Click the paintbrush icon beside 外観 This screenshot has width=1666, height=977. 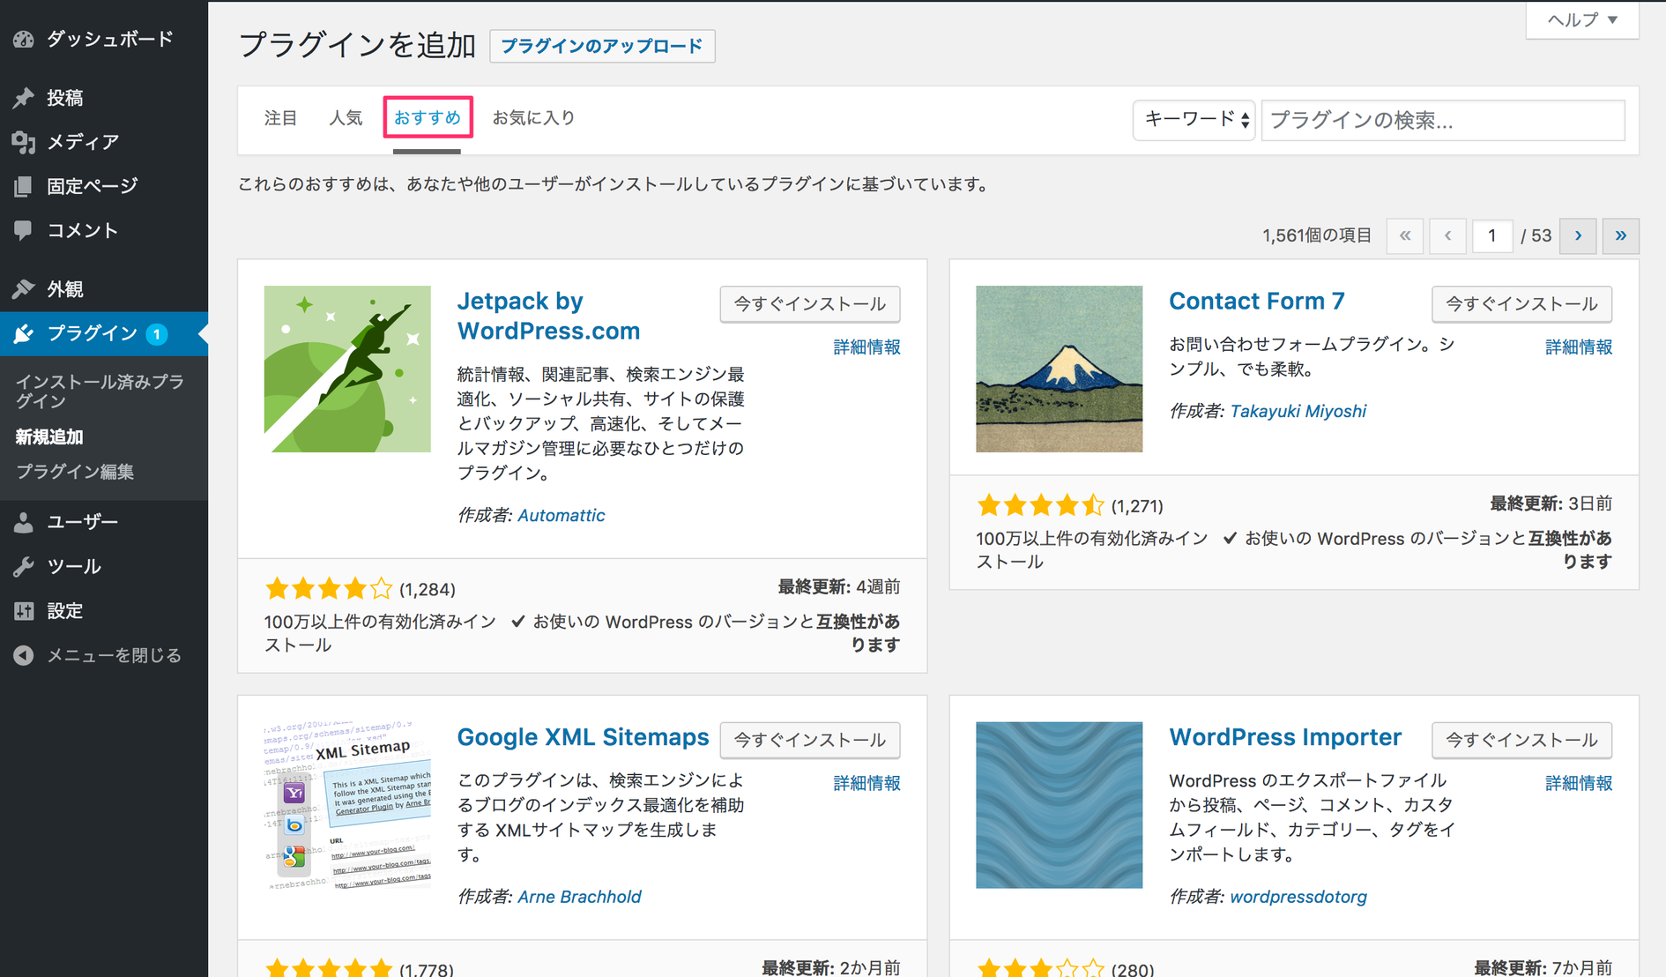click(24, 289)
